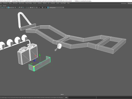Open the Mesh Tools menu
This screenshot has width=132, height=99.
coord(21,3)
